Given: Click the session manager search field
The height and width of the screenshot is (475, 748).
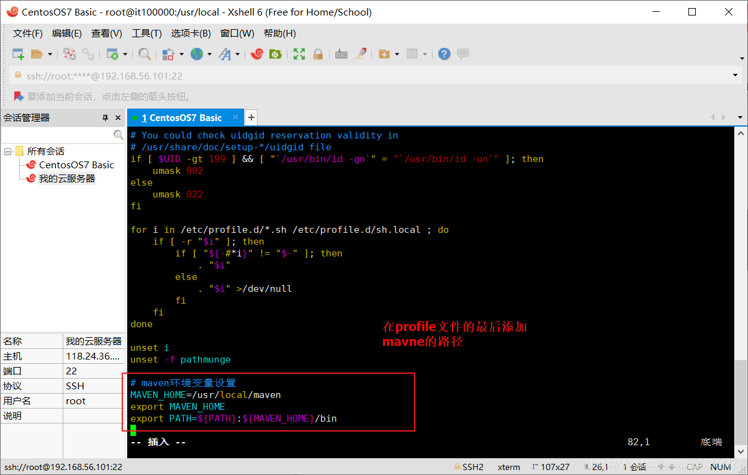Looking at the screenshot, I should [57, 135].
